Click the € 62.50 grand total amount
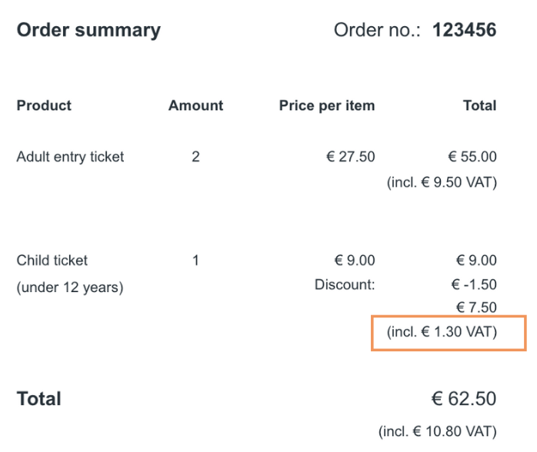Screen dimensions: 537x452 point(463,400)
